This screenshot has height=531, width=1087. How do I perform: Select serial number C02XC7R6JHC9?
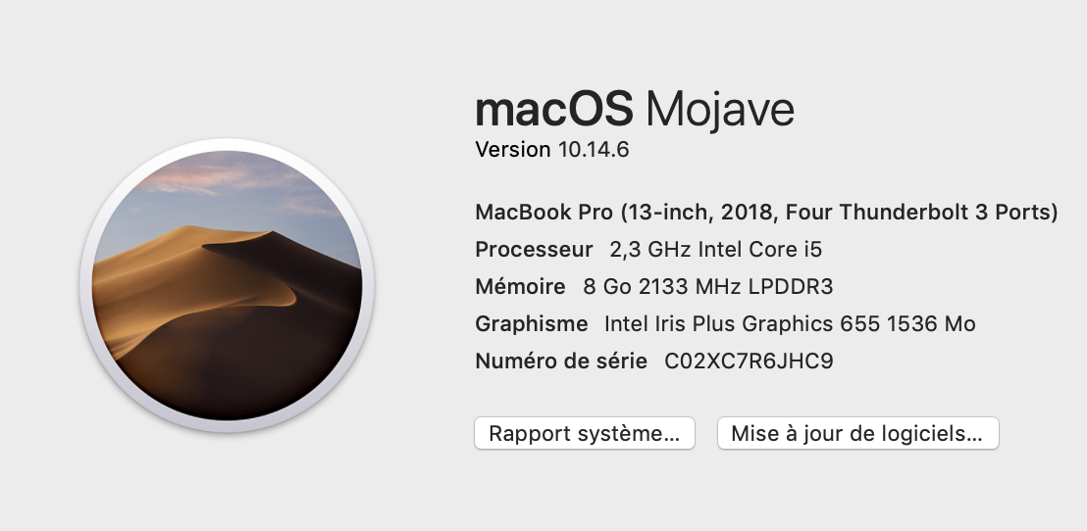tap(749, 362)
